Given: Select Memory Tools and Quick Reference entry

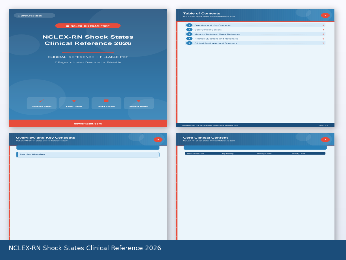Looking at the screenshot, I should click(217, 34).
